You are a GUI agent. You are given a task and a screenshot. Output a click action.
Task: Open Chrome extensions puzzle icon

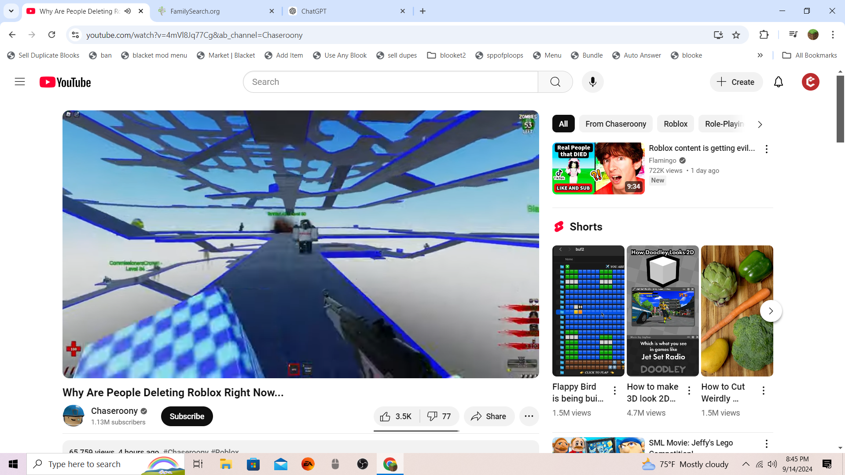point(764,35)
